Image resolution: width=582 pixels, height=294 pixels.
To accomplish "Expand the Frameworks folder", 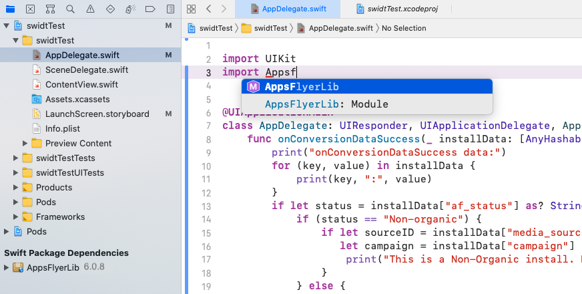I will 15,216.
